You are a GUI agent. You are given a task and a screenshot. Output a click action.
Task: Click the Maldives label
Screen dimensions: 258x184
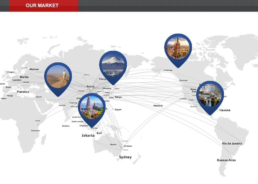point(66,126)
